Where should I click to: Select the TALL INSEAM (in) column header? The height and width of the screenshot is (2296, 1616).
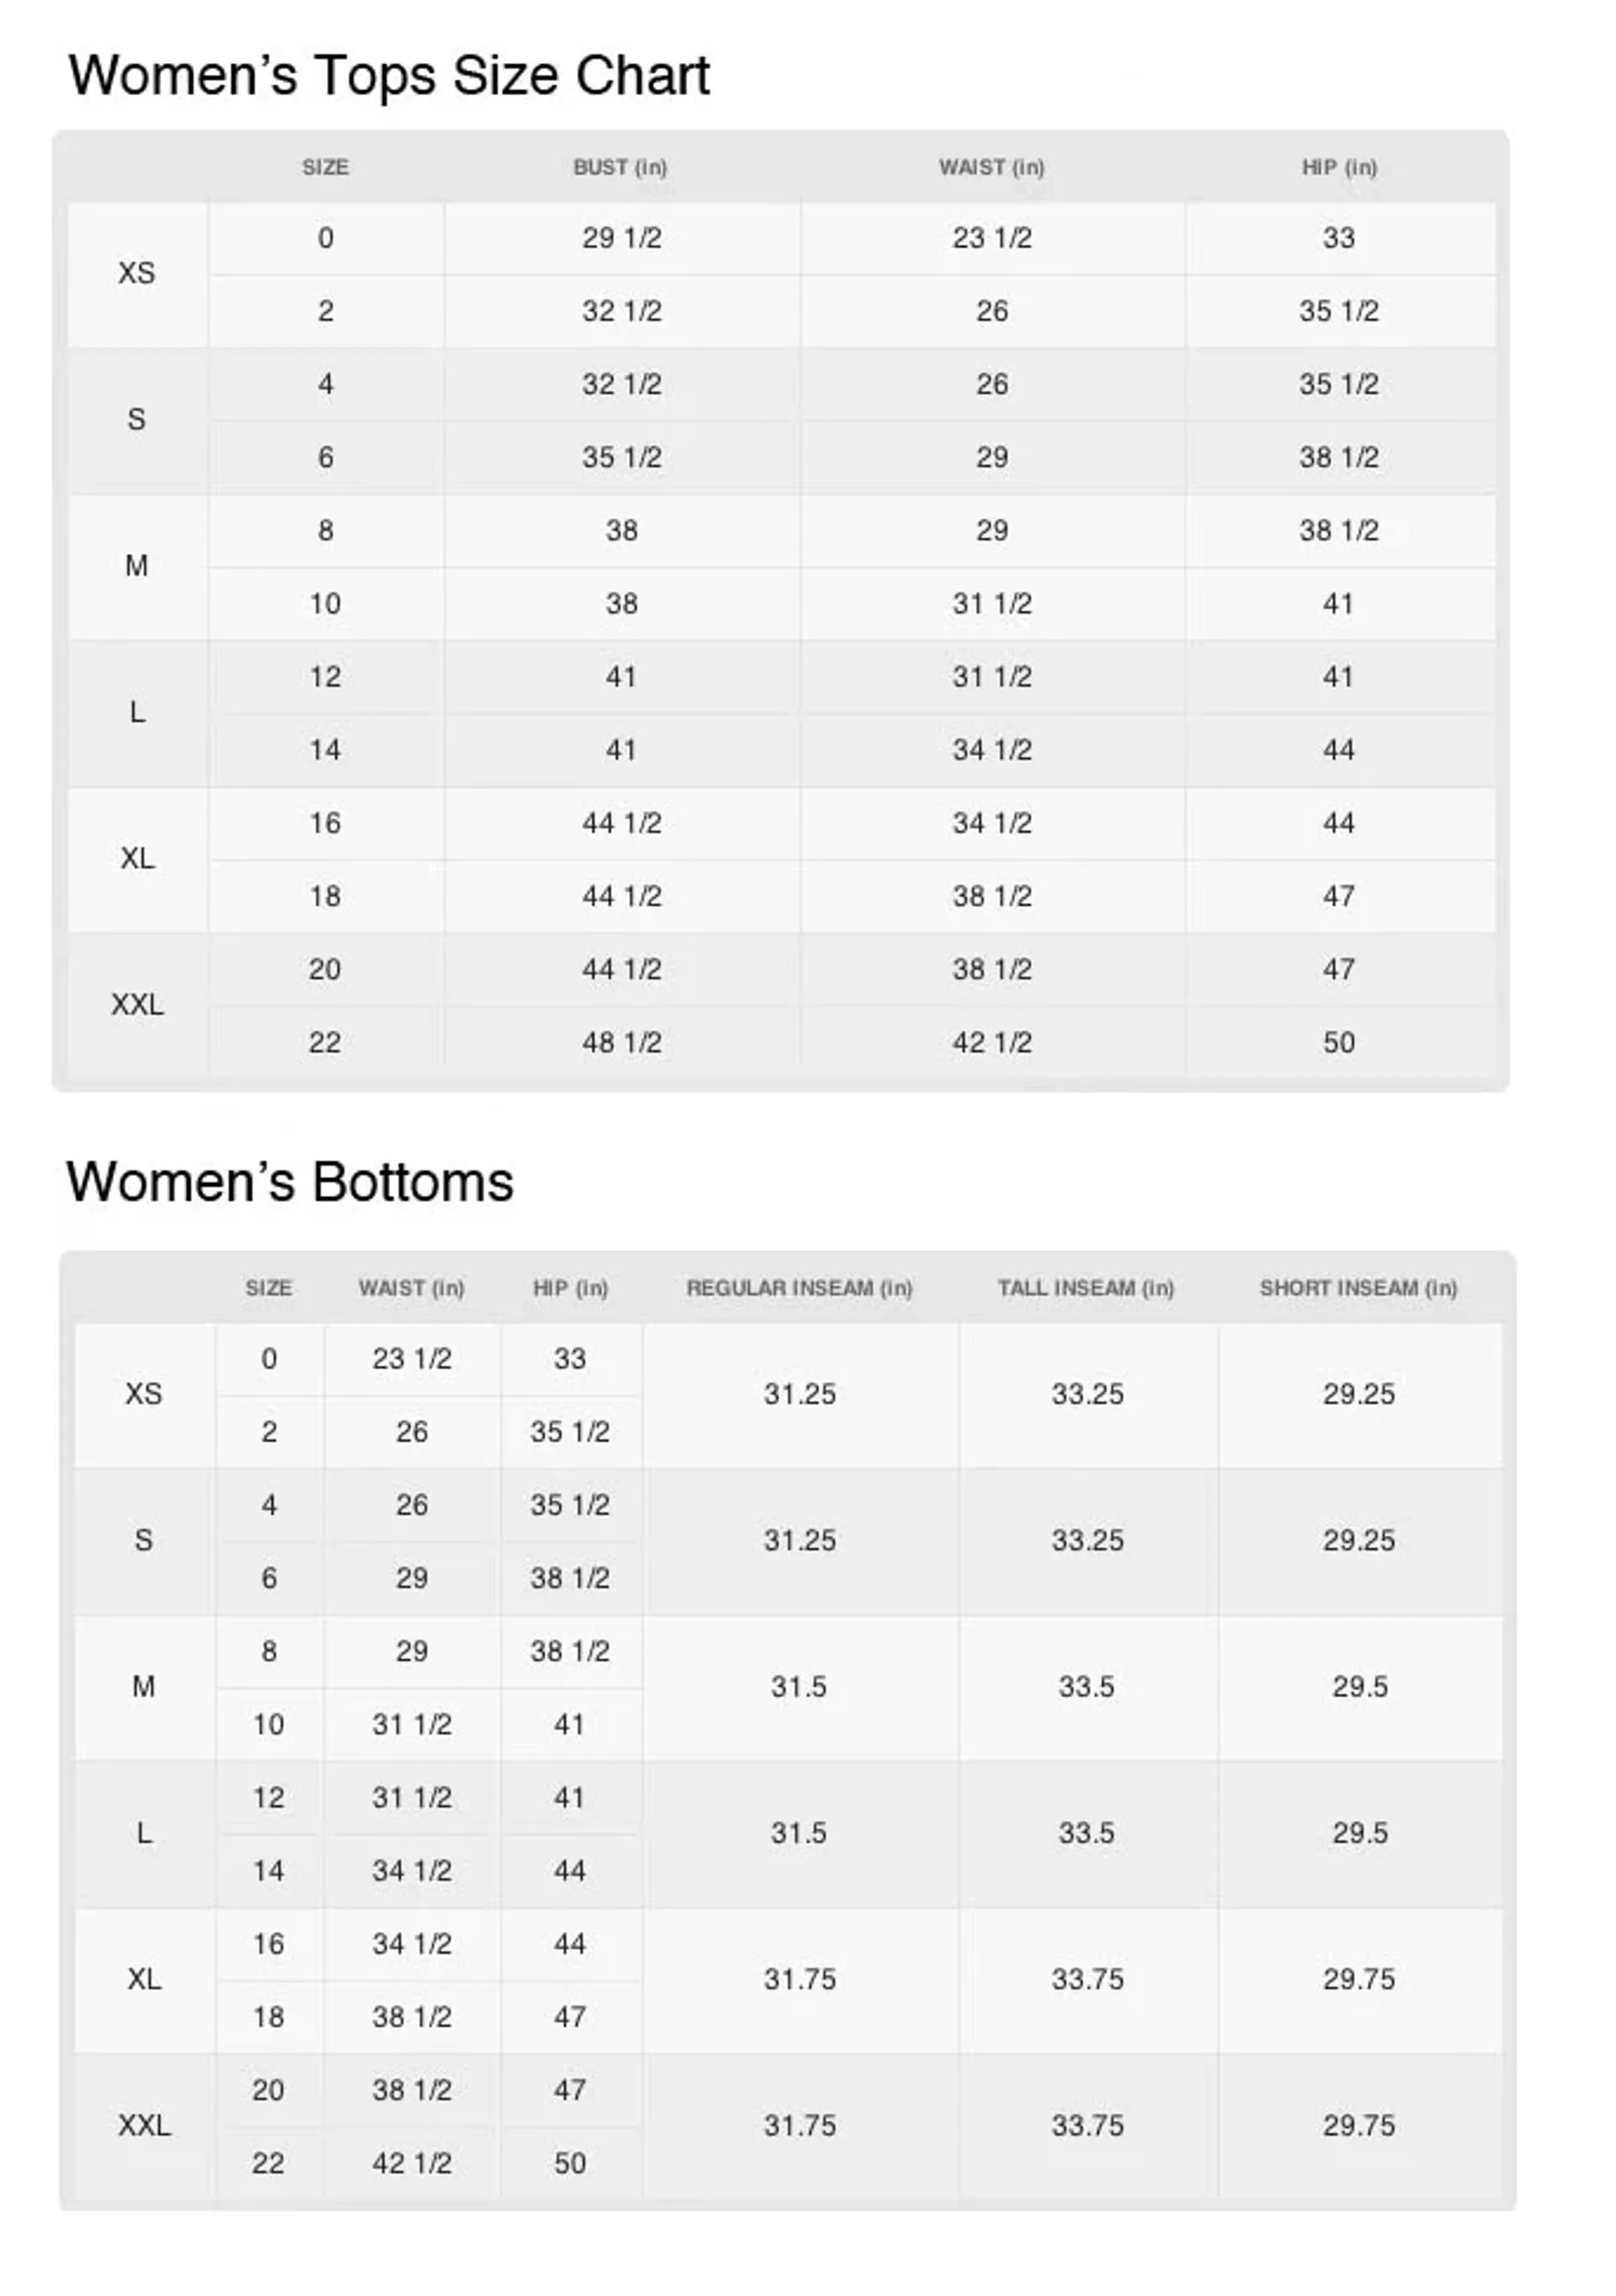[x=1087, y=1288]
